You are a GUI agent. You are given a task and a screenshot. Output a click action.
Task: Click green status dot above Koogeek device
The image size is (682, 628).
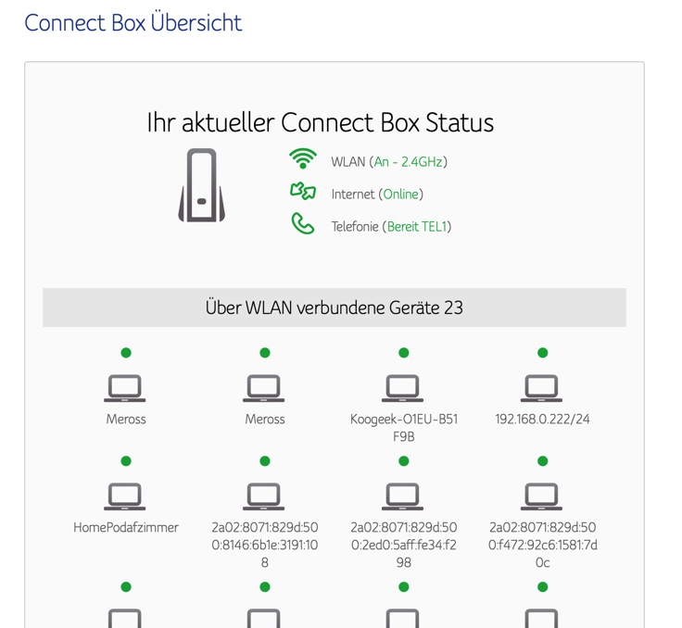click(x=403, y=353)
